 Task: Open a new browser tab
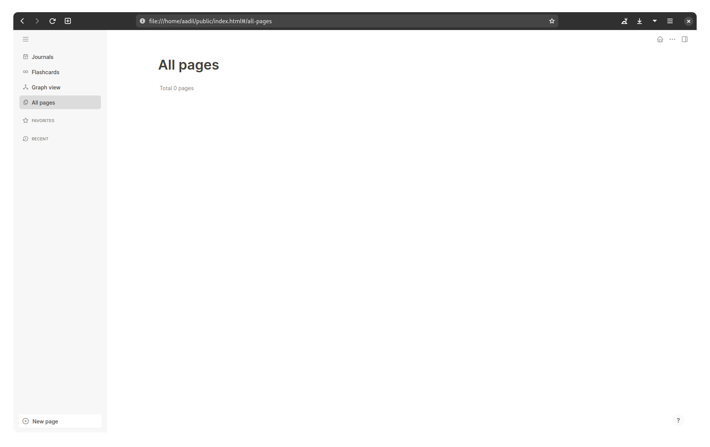click(x=67, y=21)
